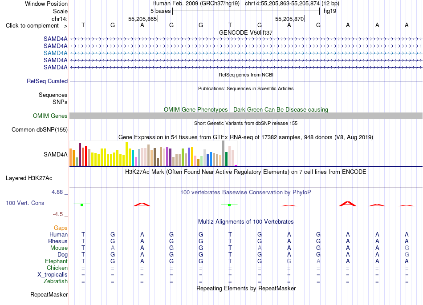Viewport: 423px width, 305px height.
Task: Click the 'chr14:' ruler label
Action: (60, 19)
